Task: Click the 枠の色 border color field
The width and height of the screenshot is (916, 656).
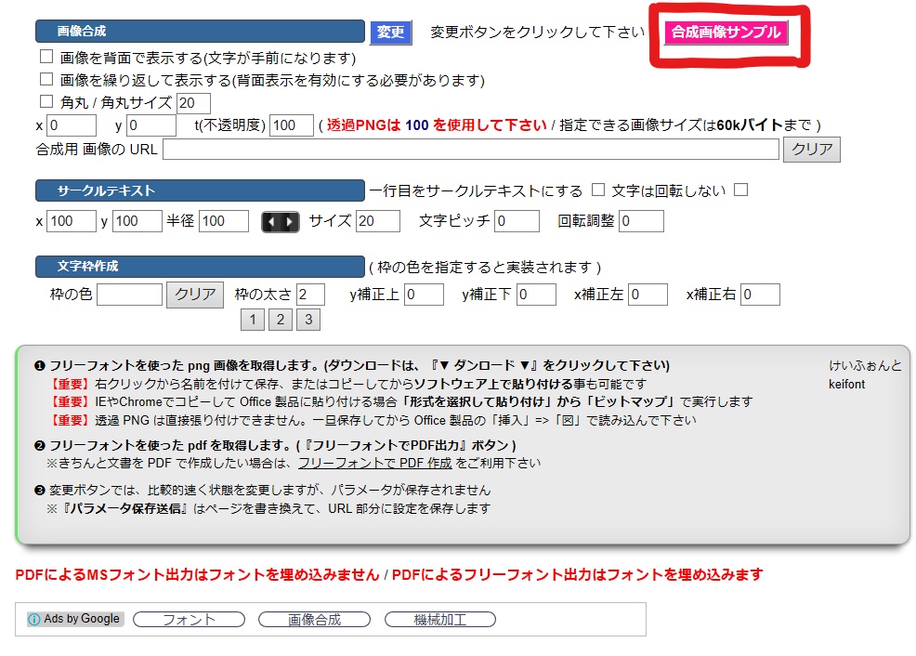Action: (128, 295)
